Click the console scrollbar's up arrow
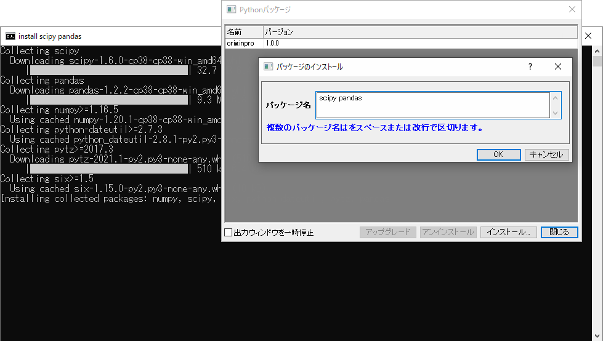This screenshot has width=603, height=341. [597, 50]
